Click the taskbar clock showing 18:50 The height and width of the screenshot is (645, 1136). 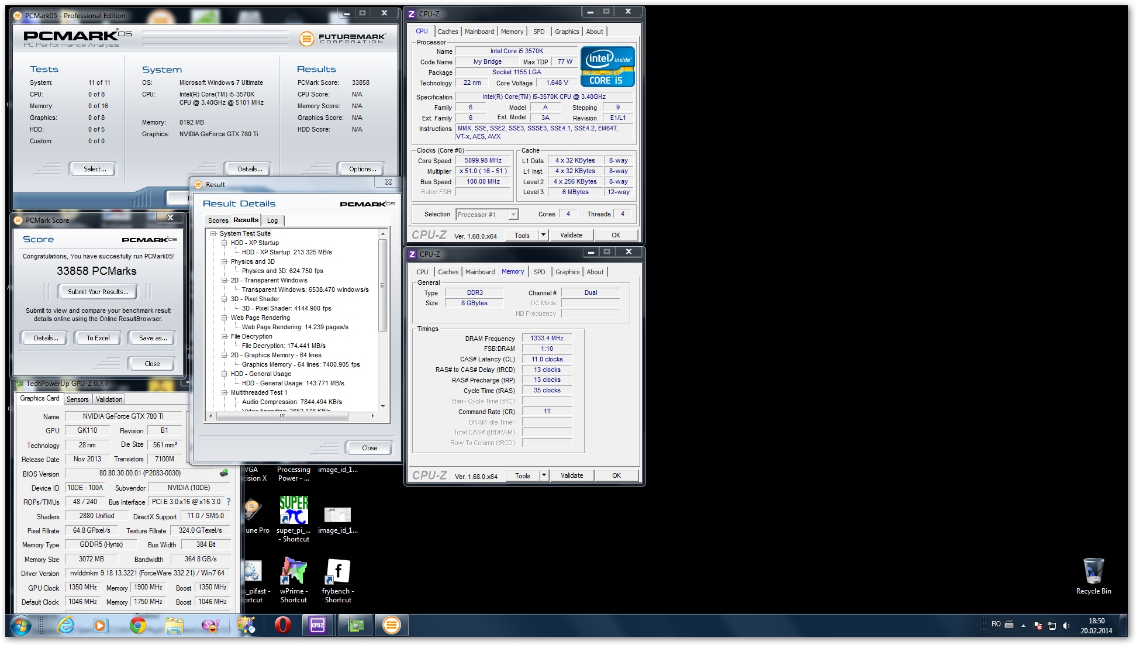click(1096, 626)
